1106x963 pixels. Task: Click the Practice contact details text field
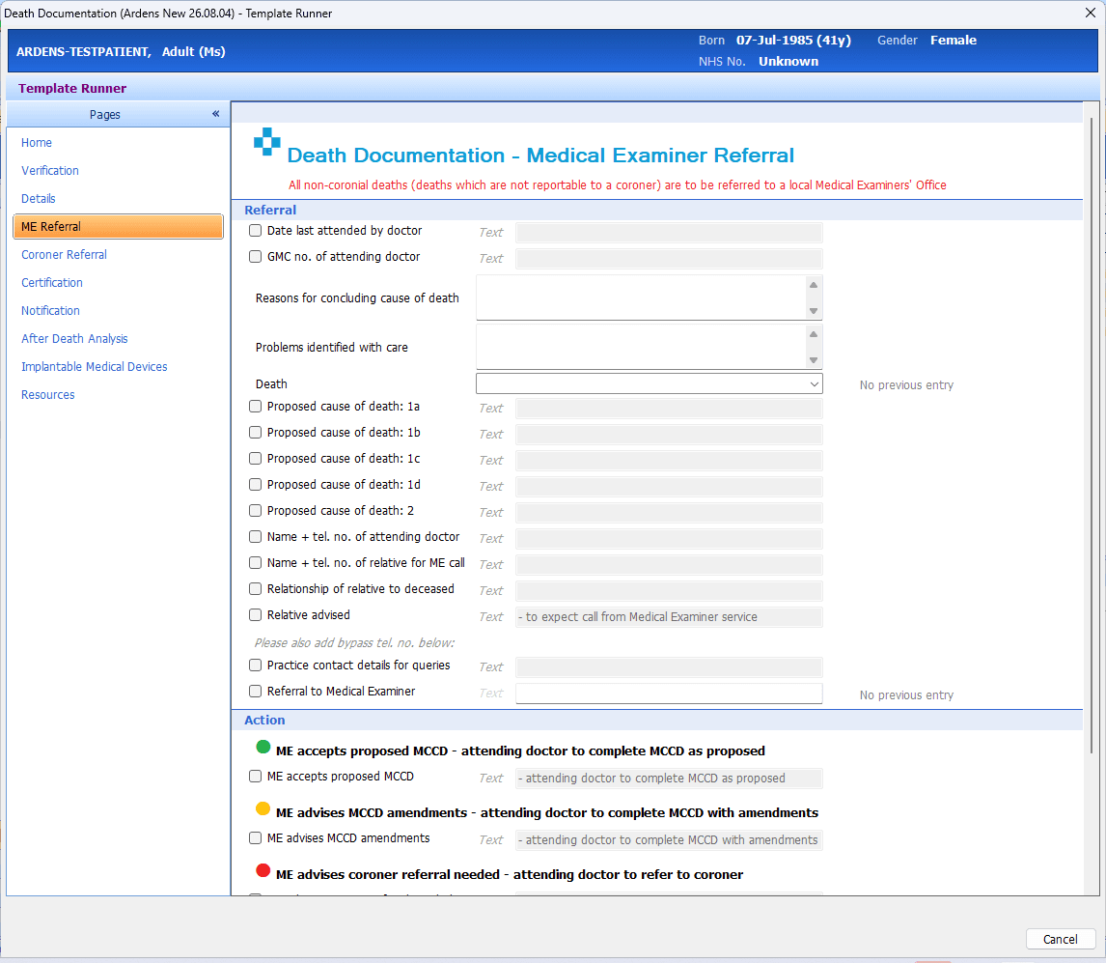(x=669, y=667)
